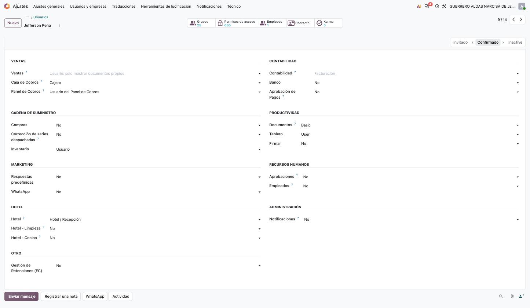Image resolution: width=530 pixels, height=308 pixels.
Task: Open the record actions kebab menu
Action: [x=59, y=25]
